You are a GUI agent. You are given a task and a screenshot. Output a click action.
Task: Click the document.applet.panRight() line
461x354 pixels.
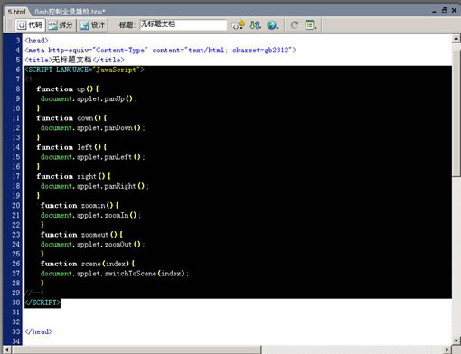pyautogui.click(x=95, y=186)
